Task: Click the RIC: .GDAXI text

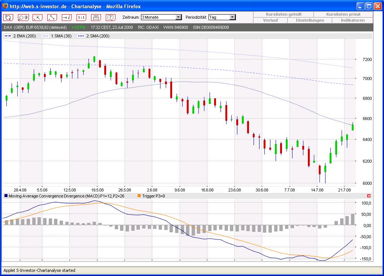Action: coord(148,27)
